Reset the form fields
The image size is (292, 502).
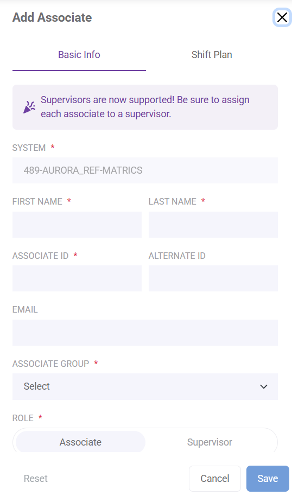pos(35,478)
